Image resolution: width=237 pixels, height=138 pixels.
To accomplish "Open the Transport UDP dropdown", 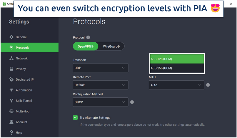I will 100,68.
